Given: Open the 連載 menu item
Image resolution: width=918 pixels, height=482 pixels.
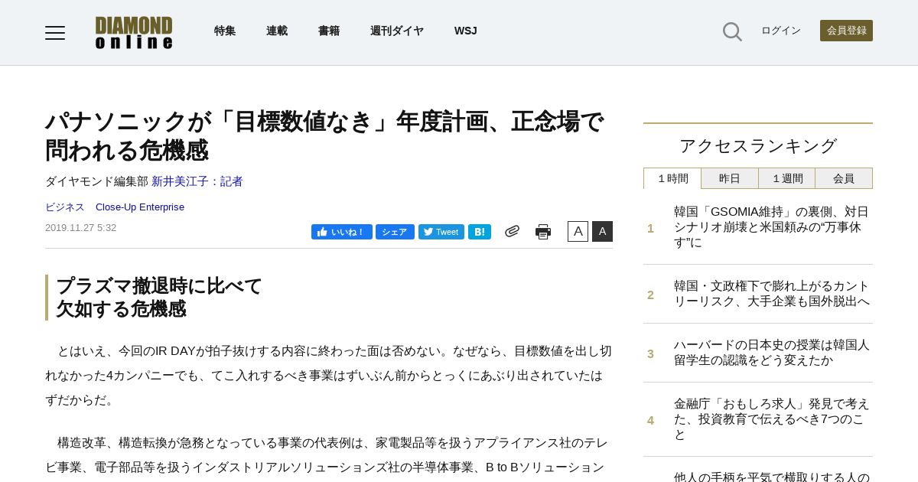Looking at the screenshot, I should (x=277, y=31).
